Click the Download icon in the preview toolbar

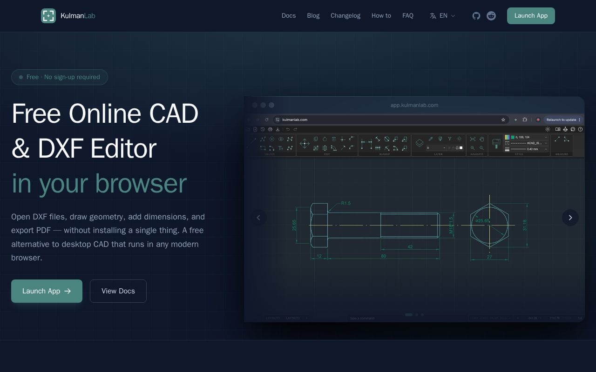point(278,129)
